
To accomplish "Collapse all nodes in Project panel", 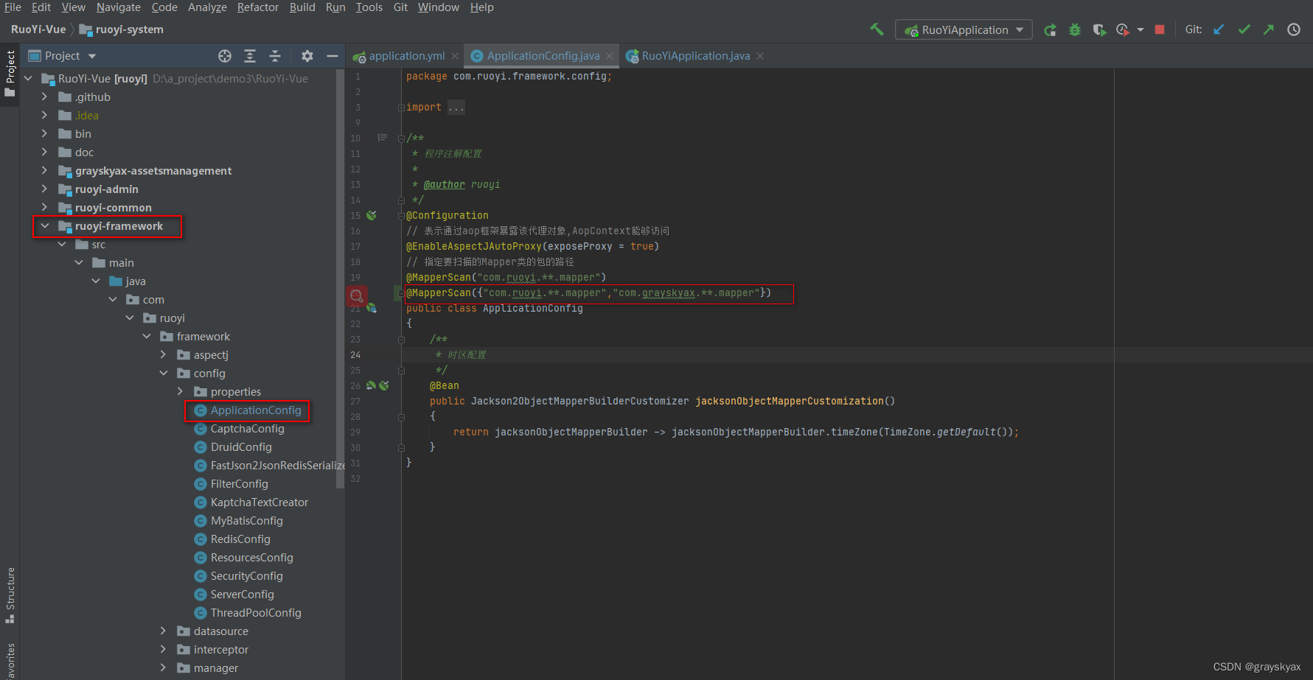I will point(275,56).
